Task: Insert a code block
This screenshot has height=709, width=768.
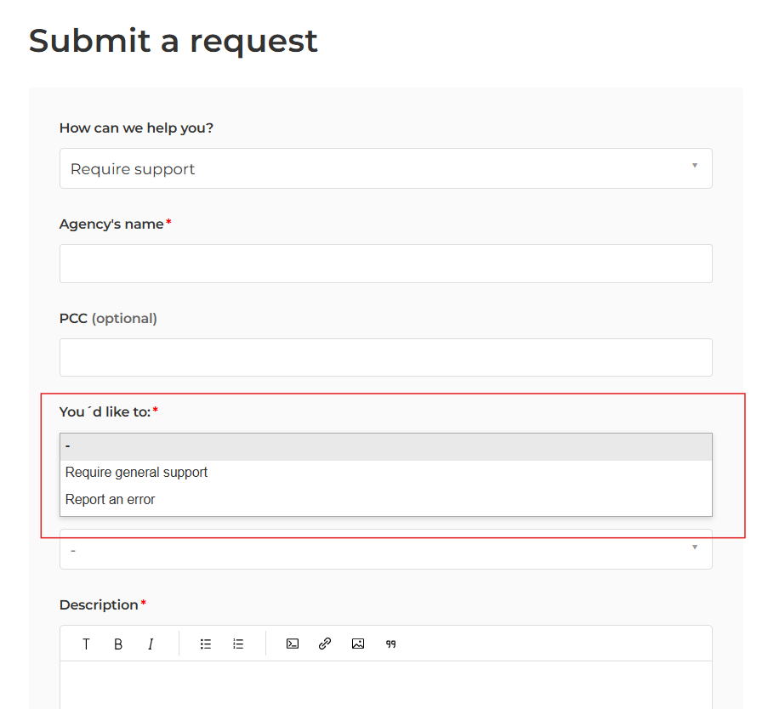Action: 293,644
